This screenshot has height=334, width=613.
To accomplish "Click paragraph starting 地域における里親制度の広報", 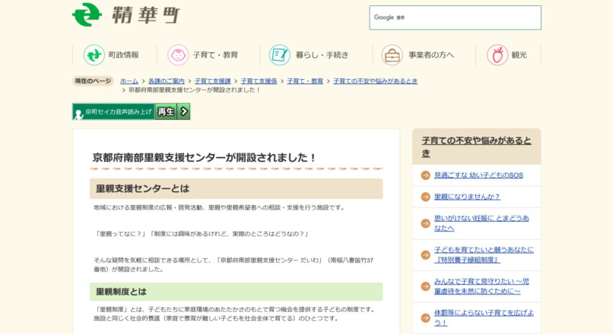I will (x=219, y=207).
